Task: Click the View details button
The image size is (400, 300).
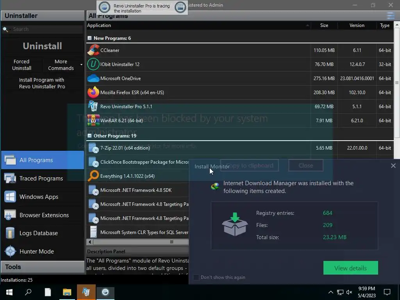Action: pos(350,268)
